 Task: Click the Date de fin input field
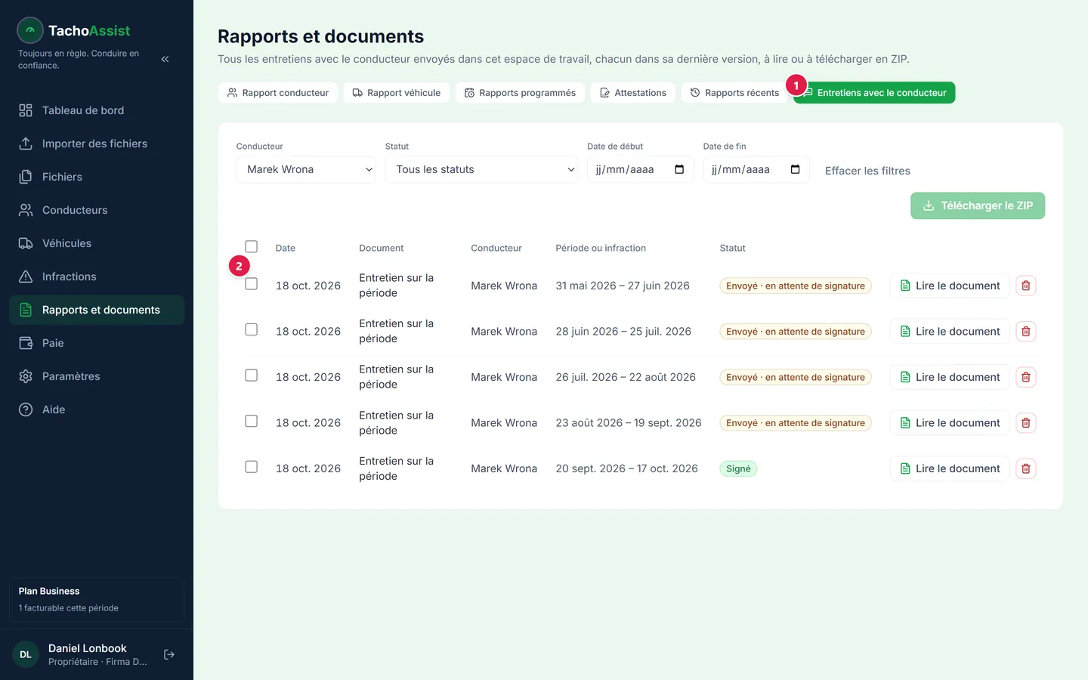click(756, 169)
